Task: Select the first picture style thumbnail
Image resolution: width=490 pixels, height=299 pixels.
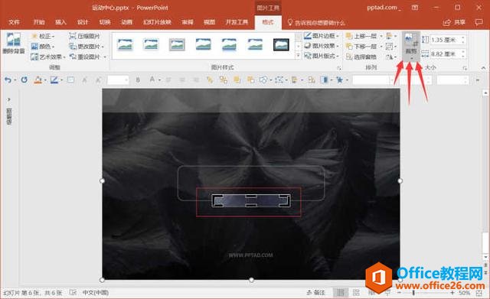Action: coord(125,44)
